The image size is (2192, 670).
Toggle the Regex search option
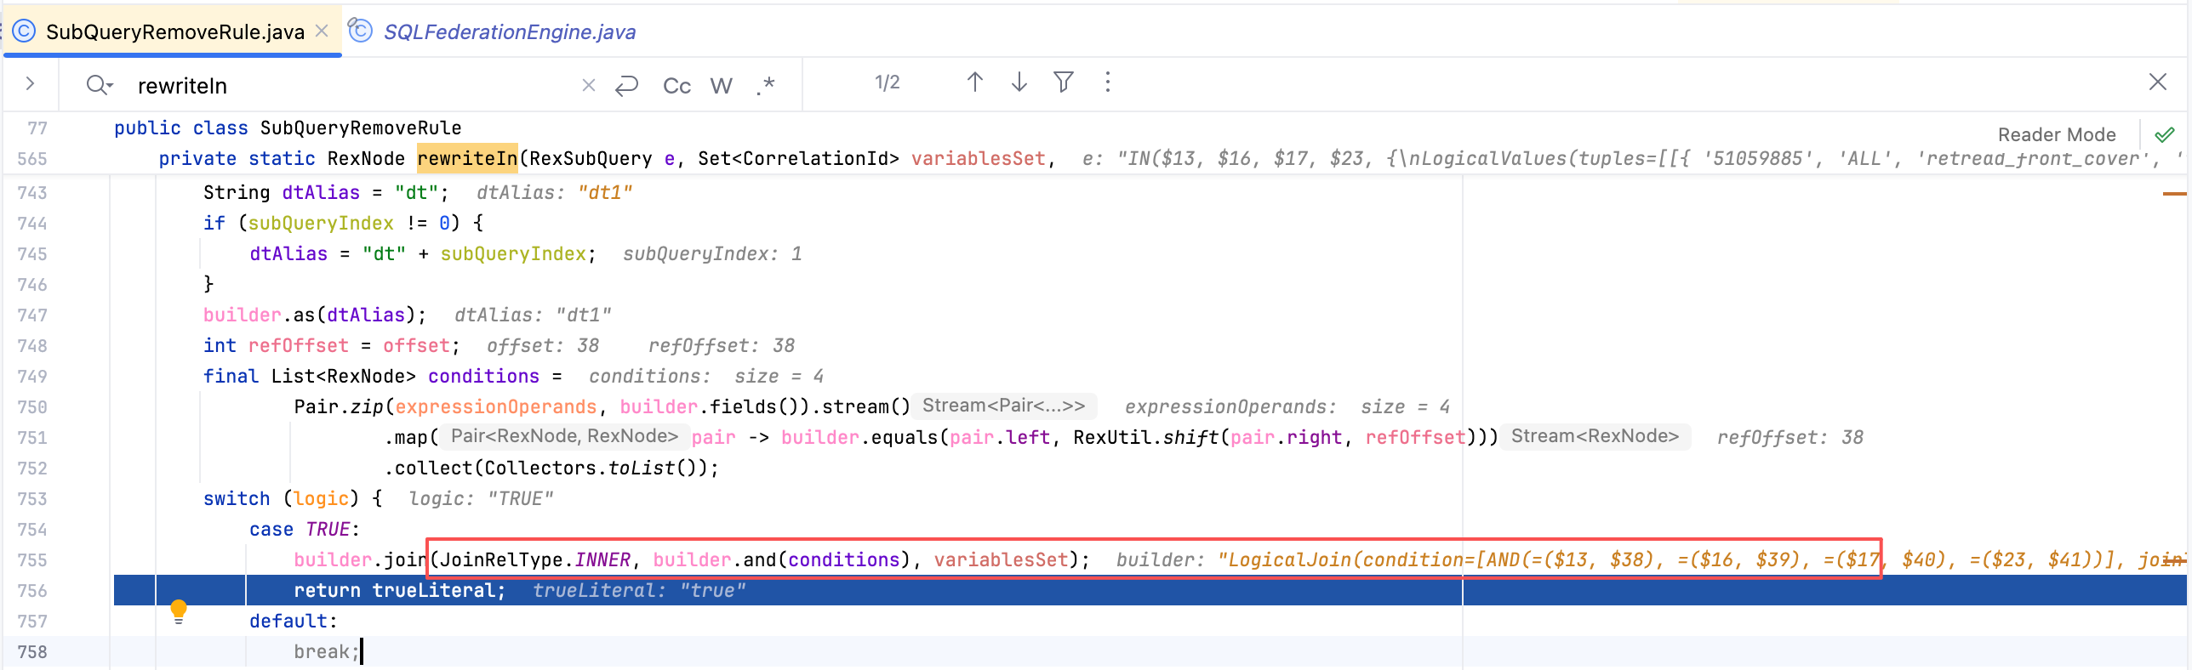[x=765, y=86]
